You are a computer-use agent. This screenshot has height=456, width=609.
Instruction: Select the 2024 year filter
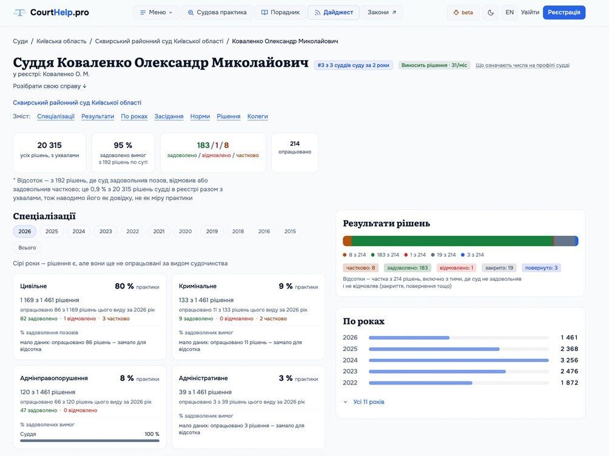point(78,232)
